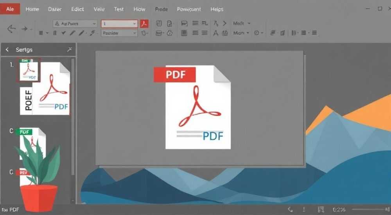Select the thumbnail with green PDF label

[x=31, y=143]
